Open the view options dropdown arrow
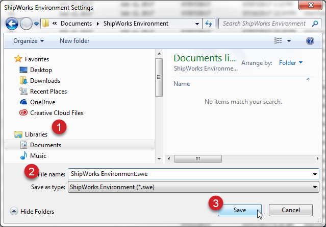Image resolution: width=326 pixels, height=227 pixels. (289, 41)
